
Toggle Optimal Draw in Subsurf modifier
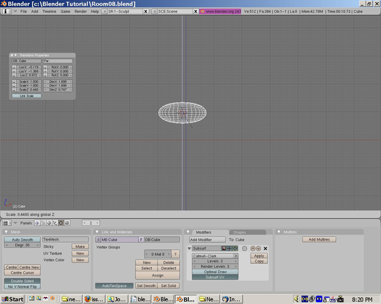(x=215, y=272)
